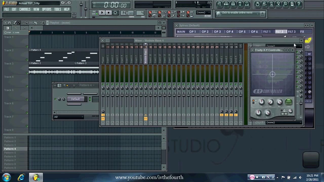Select the Playlist delete tool
This screenshot has height=182, width=324.
[x=23, y=23]
